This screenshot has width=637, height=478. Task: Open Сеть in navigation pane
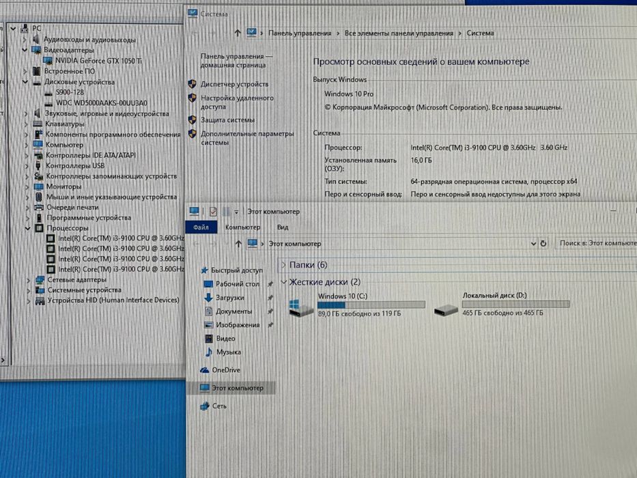219,406
